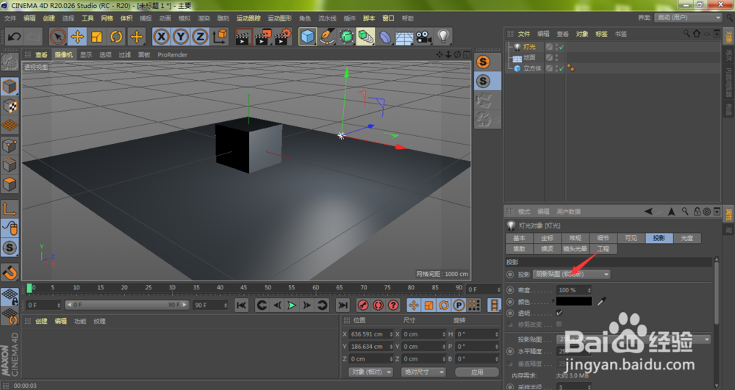Open the 对象 (相对) coordinate dropdown
The width and height of the screenshot is (735, 390).
(x=370, y=372)
